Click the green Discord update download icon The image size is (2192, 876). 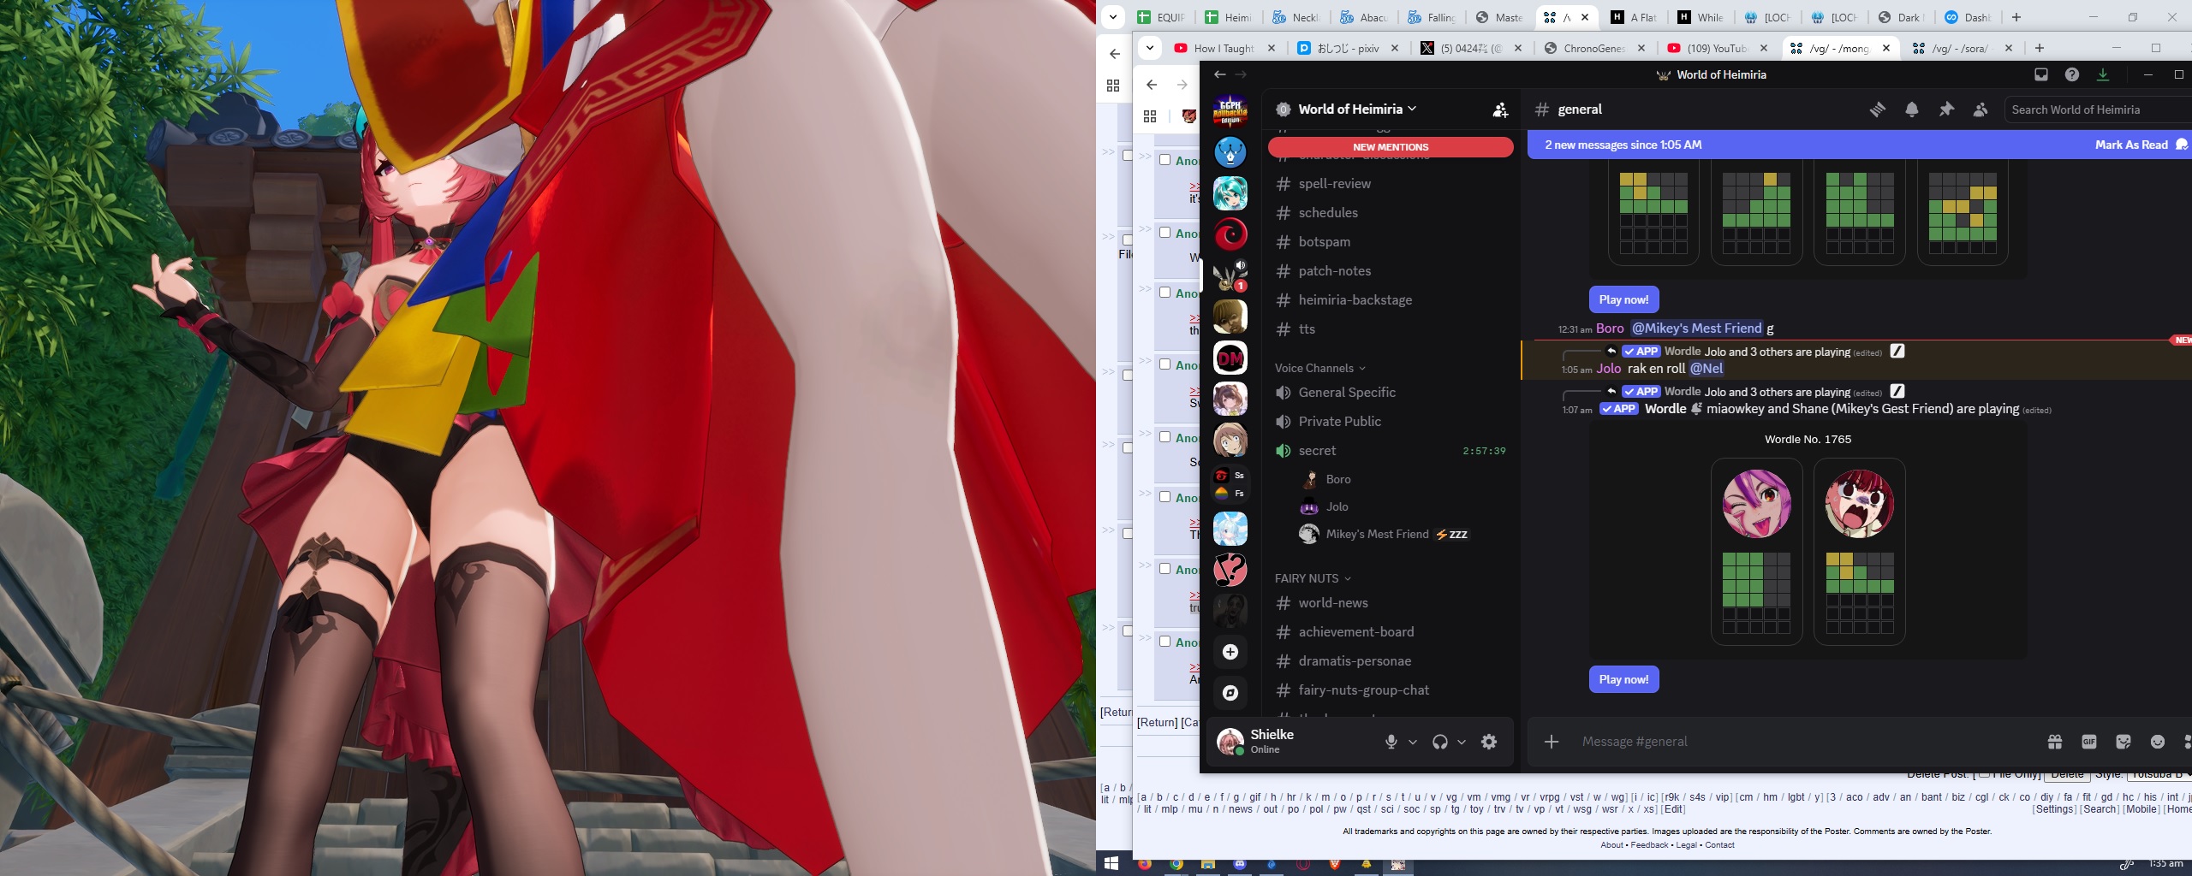[2103, 74]
